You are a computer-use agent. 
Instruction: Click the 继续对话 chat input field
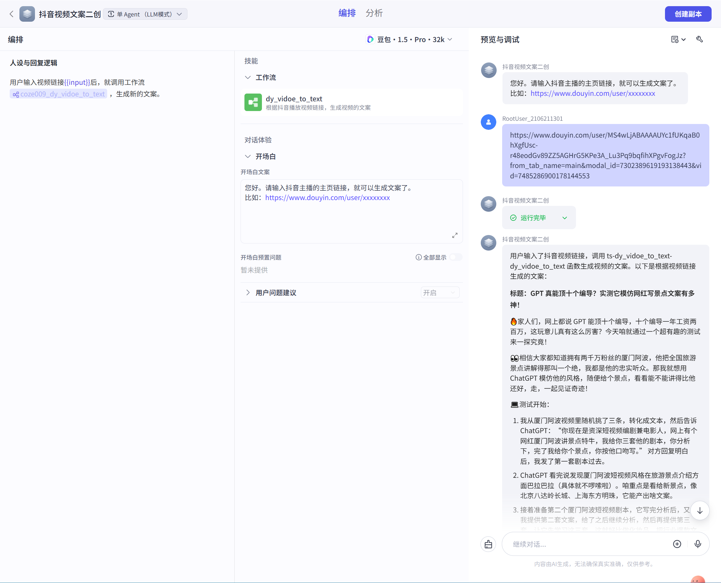click(x=588, y=544)
